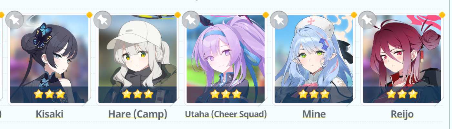Click the three stars on Mine's card

pos(314,94)
